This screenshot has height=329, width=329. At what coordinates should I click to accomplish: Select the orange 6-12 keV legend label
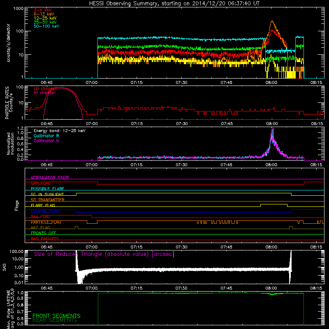point(44,14)
